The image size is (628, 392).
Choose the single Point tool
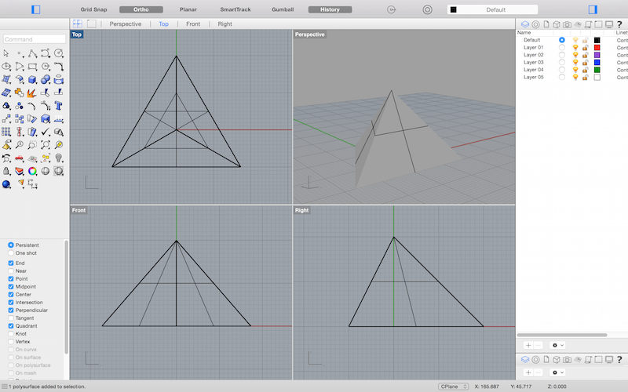tap(19, 53)
